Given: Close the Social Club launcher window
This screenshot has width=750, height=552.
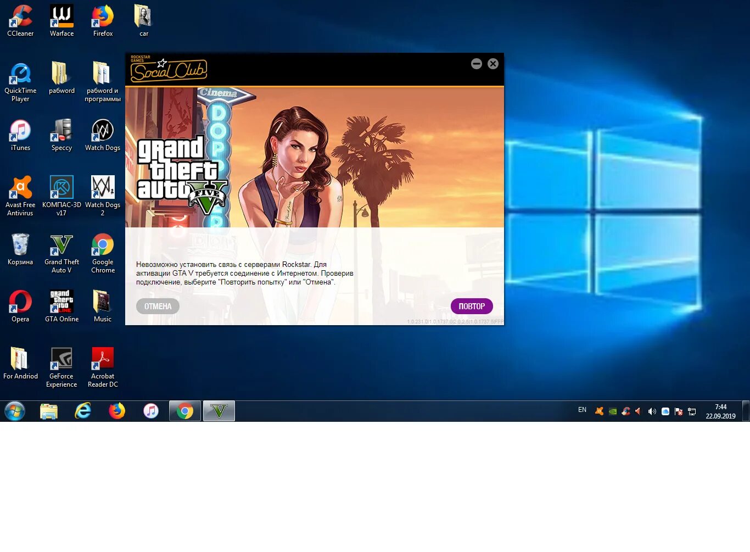Looking at the screenshot, I should click(493, 64).
